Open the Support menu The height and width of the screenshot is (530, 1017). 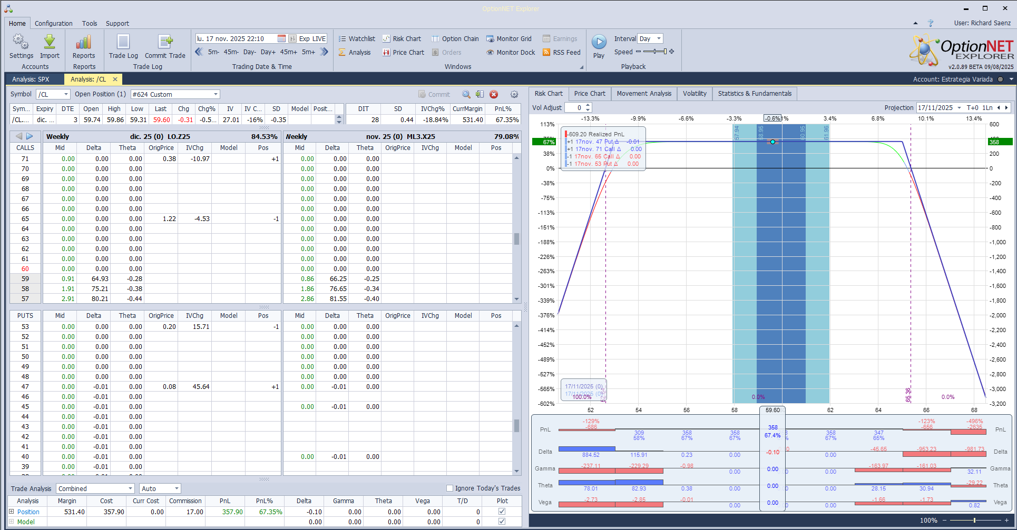(118, 23)
